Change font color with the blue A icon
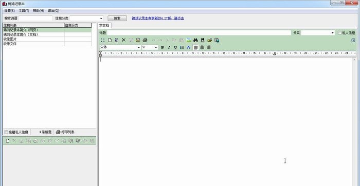 point(189,47)
